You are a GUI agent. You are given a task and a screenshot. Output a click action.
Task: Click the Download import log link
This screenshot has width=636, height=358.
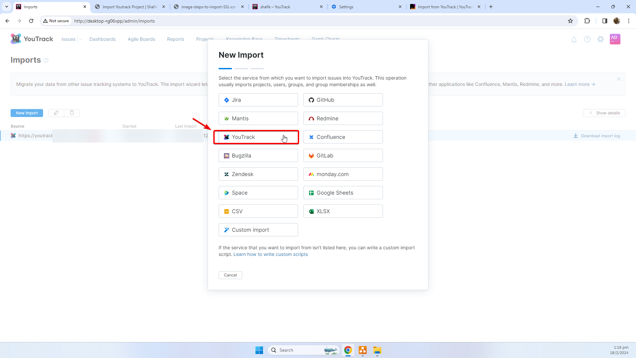[x=597, y=136]
